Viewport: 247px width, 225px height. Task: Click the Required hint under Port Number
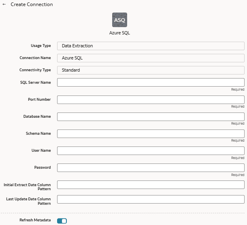pyautogui.click(x=238, y=106)
